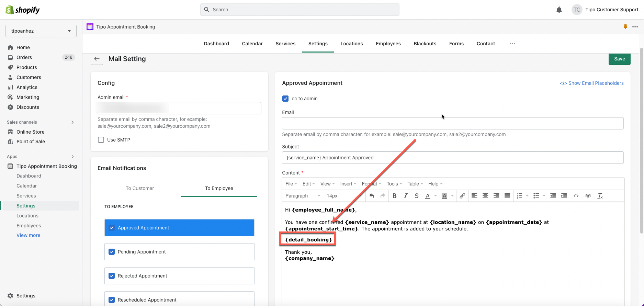Increase indent in the editor
The height and width of the screenshot is (306, 644).
(x=564, y=196)
